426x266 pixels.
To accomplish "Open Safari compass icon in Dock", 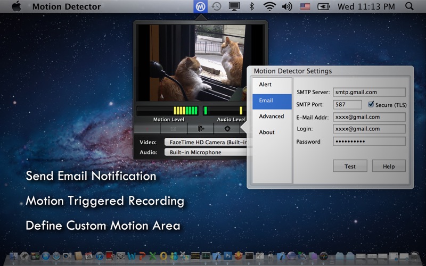I will (56, 256).
